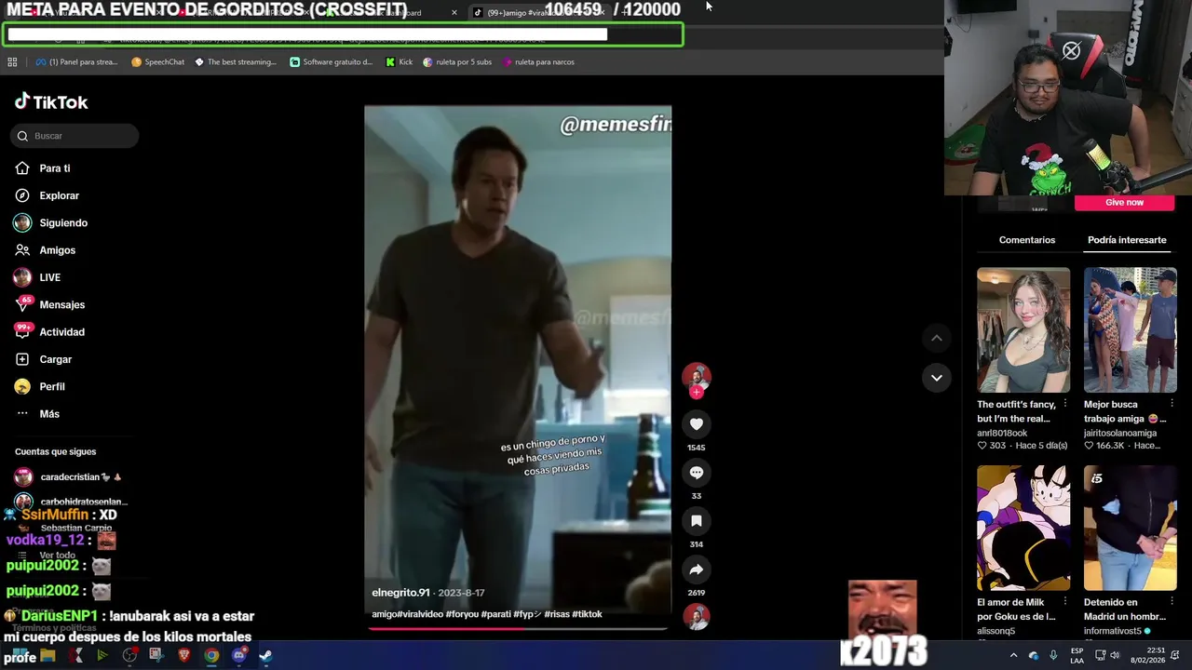
Task: Open "(1) Panel para strea..." bookmark
Action: (x=76, y=62)
